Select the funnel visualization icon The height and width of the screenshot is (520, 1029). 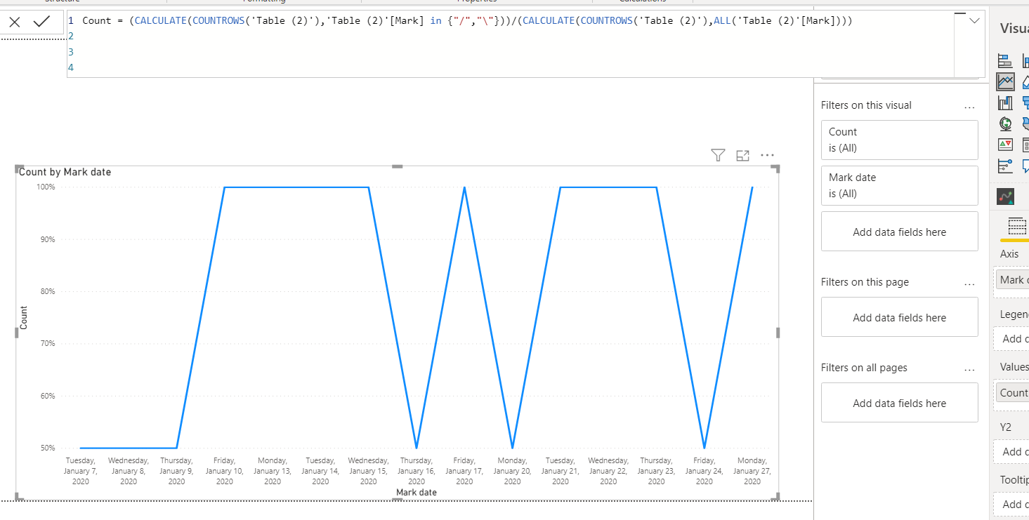tap(1025, 103)
